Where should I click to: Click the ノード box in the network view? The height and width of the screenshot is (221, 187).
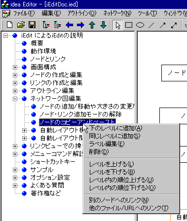pos(174,73)
